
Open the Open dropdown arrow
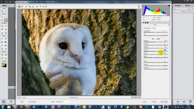tap(9, 5)
